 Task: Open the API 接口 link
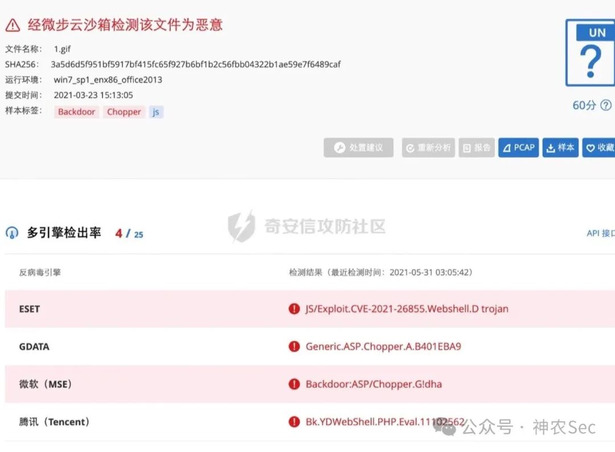601,233
